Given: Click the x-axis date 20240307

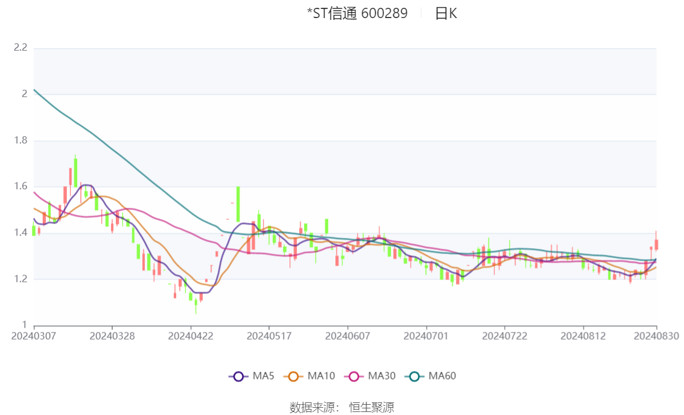Looking at the screenshot, I should [34, 336].
